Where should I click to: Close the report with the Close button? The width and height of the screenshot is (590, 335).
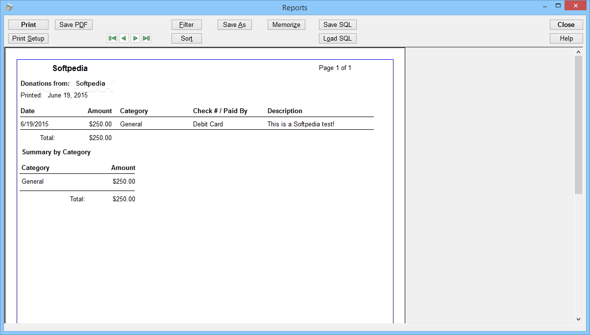click(x=566, y=24)
